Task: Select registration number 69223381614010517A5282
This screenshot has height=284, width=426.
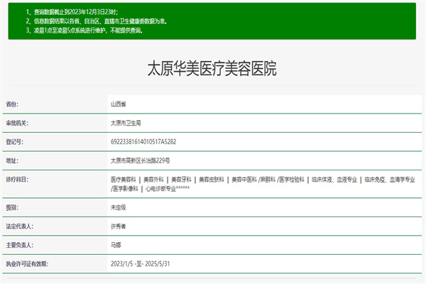Action: click(143, 142)
